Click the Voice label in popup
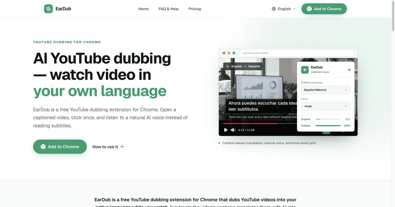The width and height of the screenshot is (395, 207). coord(304,99)
